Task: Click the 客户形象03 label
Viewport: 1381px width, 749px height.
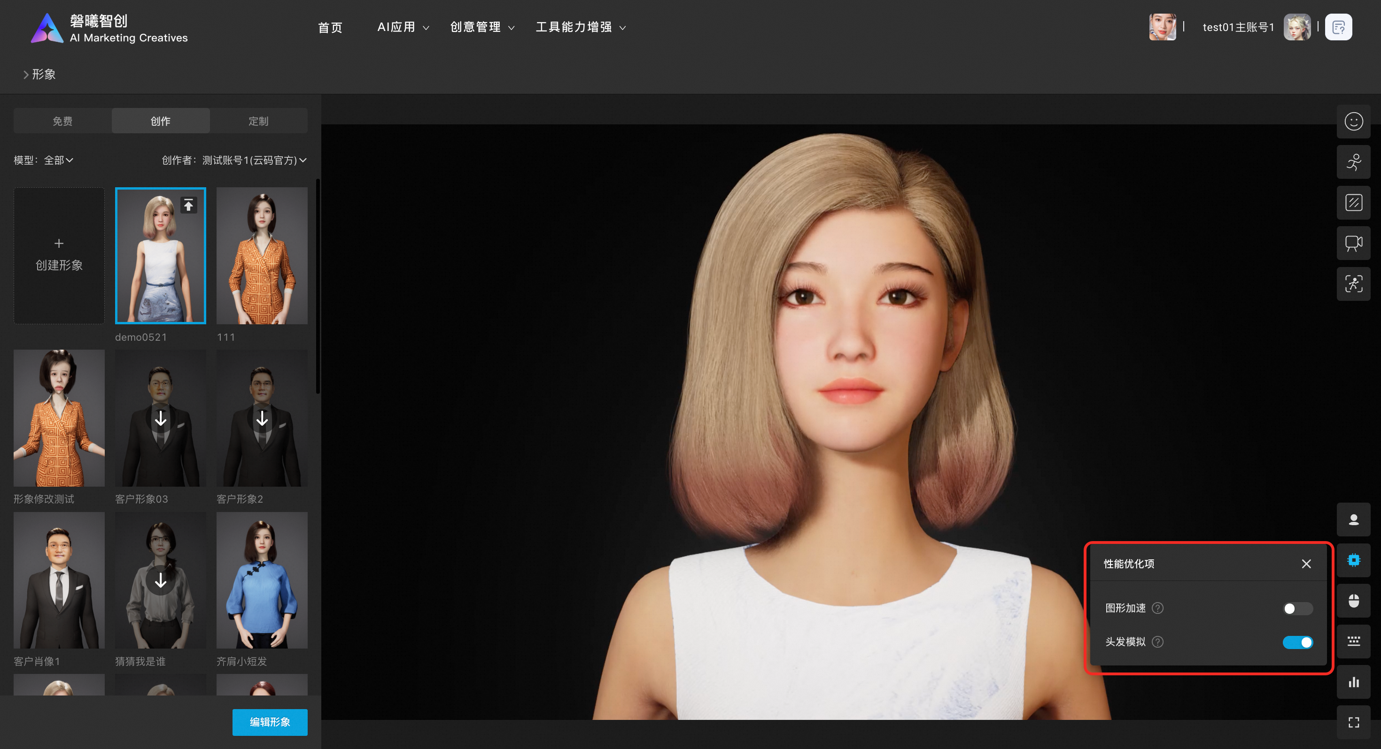Action: (x=141, y=499)
